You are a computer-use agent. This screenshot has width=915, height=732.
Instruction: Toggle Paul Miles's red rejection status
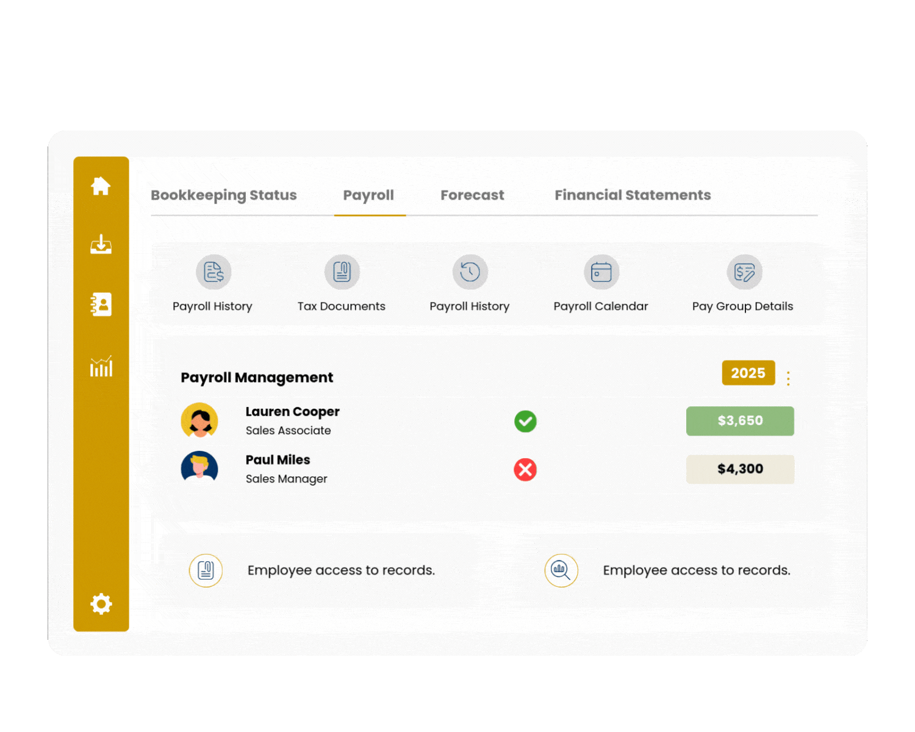525,470
